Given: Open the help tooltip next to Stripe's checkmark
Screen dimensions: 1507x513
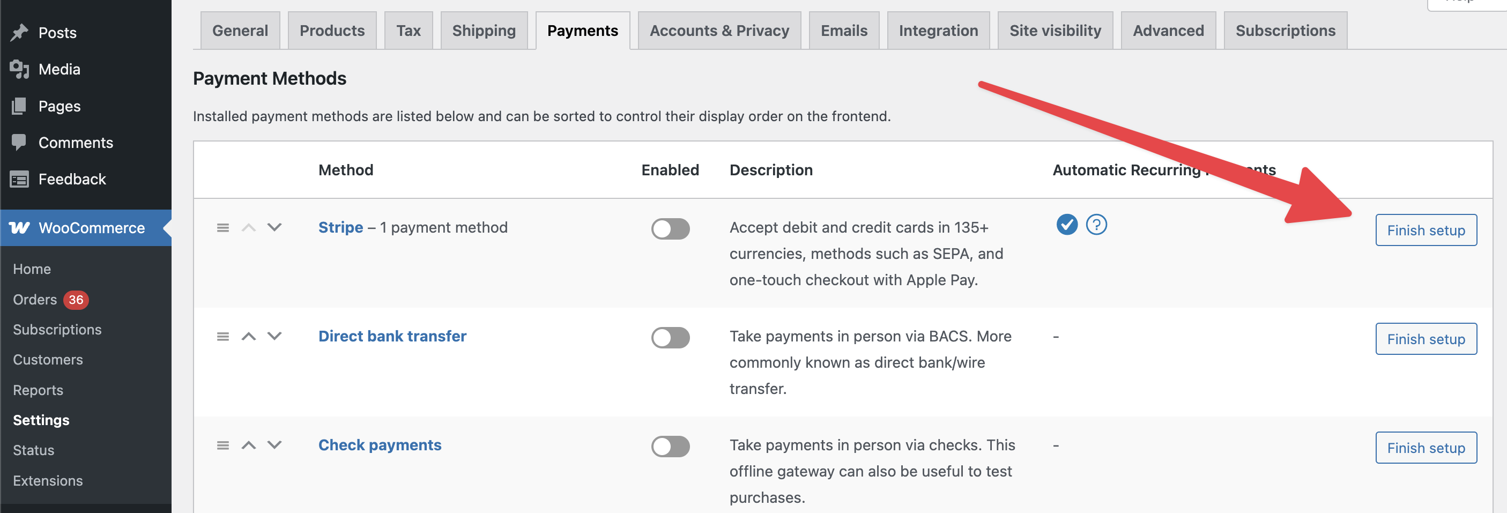Looking at the screenshot, I should (1096, 224).
